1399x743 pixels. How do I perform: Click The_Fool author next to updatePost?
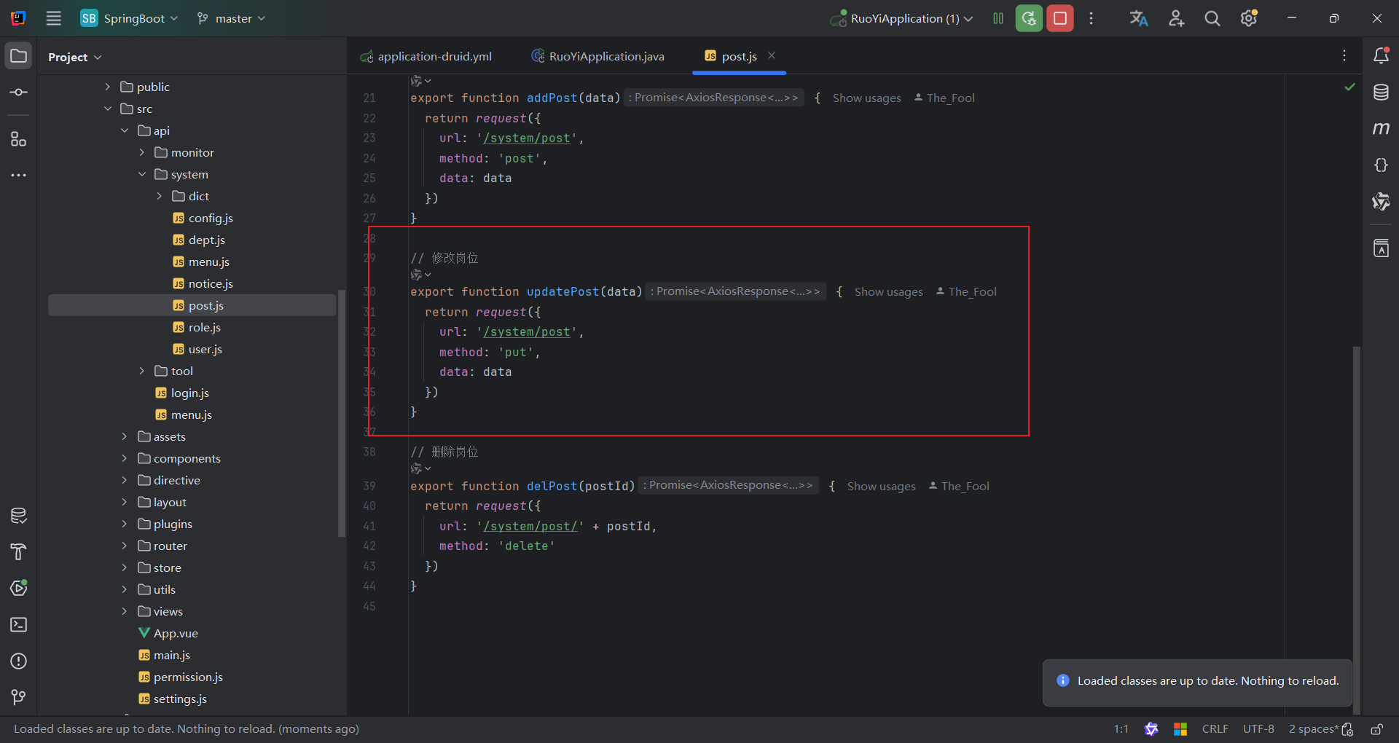[x=966, y=291]
